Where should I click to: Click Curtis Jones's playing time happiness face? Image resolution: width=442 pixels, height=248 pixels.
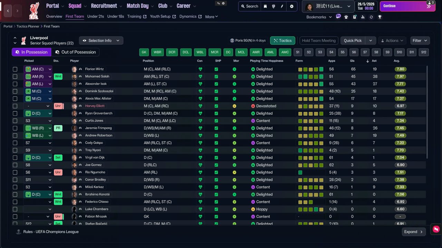[253, 121]
